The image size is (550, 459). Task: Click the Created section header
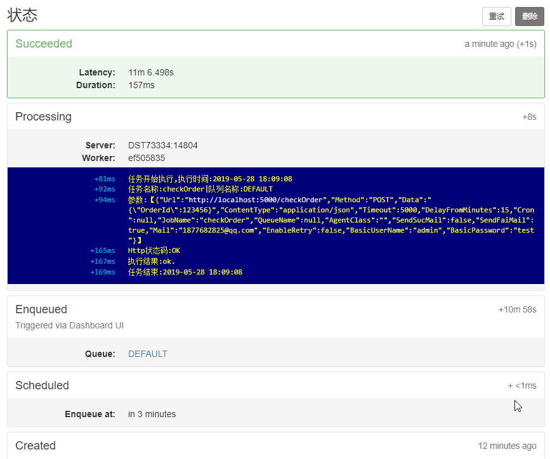point(35,446)
